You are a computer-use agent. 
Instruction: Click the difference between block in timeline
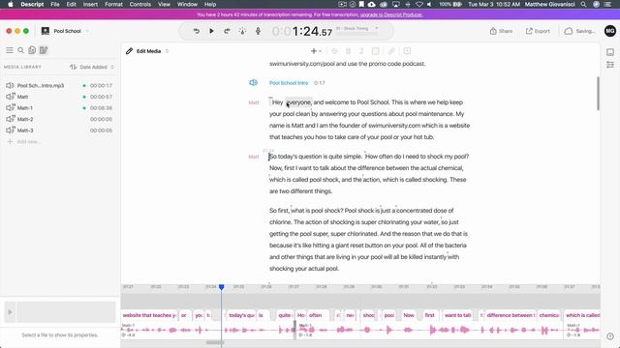point(511,315)
